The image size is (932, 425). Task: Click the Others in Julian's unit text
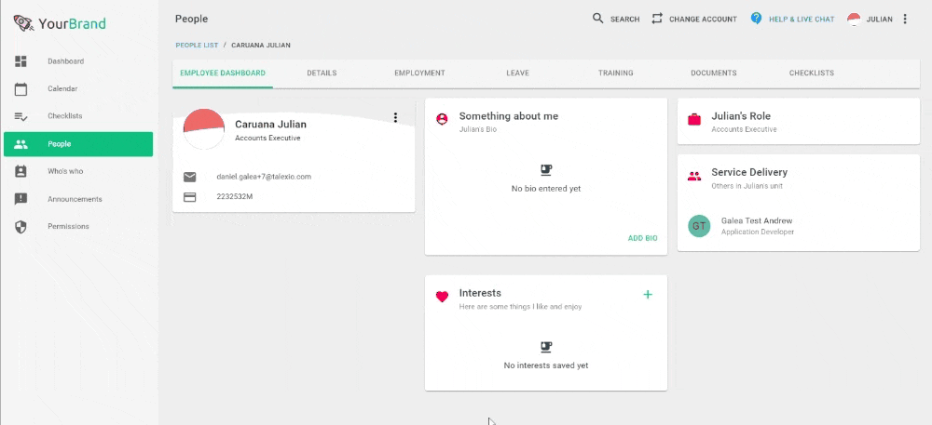[747, 186]
